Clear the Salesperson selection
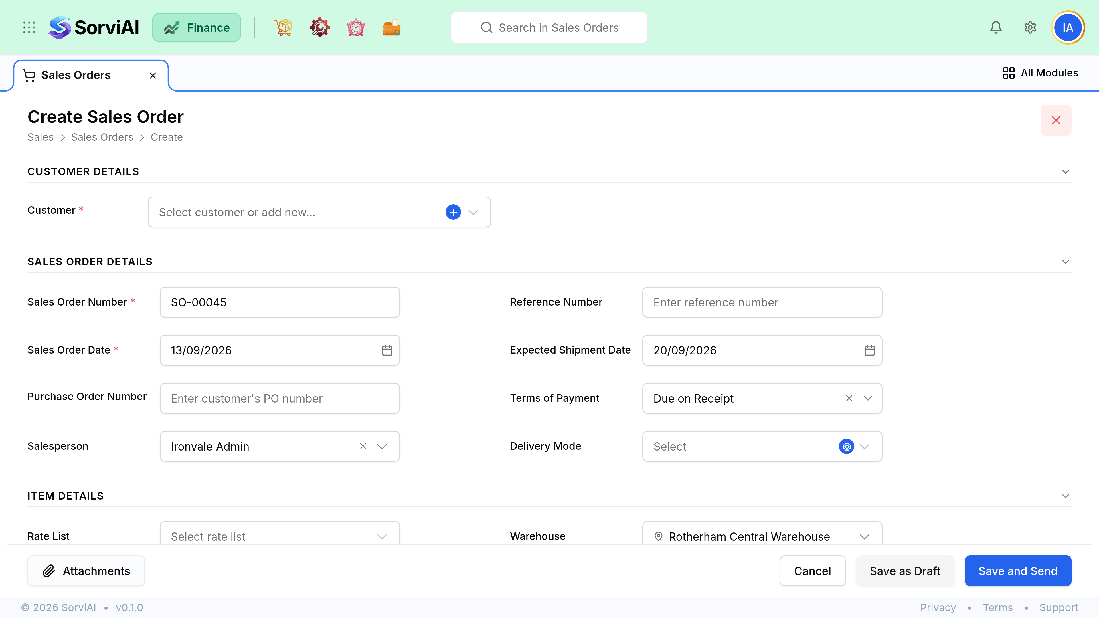The width and height of the screenshot is (1099, 618). (x=363, y=447)
